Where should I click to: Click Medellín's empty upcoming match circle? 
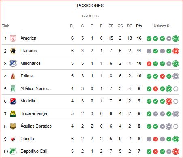(176, 101)
